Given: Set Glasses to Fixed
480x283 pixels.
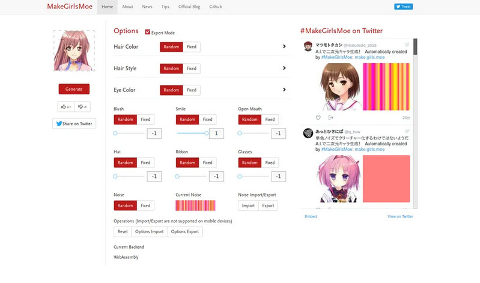Looking at the screenshot, I should pyautogui.click(x=270, y=163).
